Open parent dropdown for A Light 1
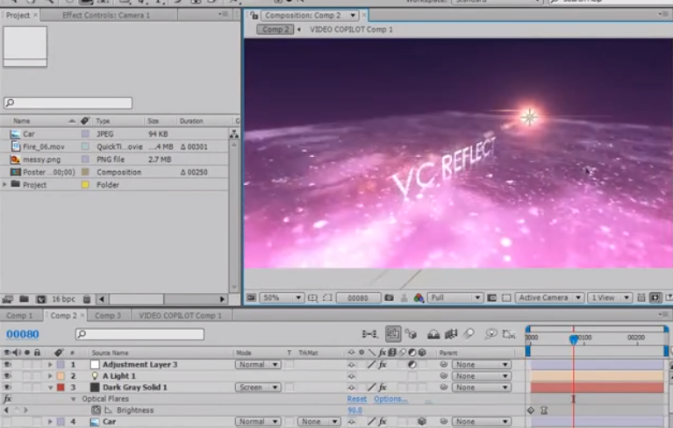Screen dimensions: 673x428 pos(482,376)
